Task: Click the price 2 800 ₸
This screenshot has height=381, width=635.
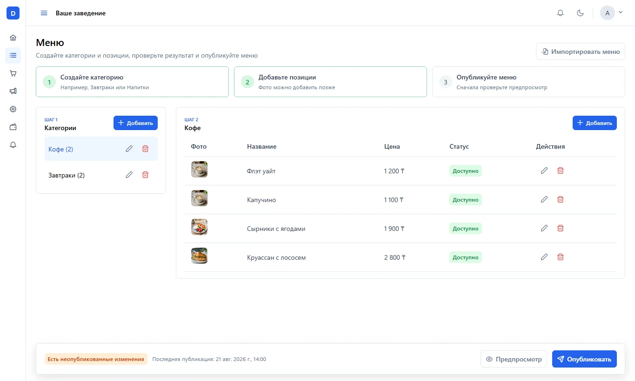Action: point(394,257)
